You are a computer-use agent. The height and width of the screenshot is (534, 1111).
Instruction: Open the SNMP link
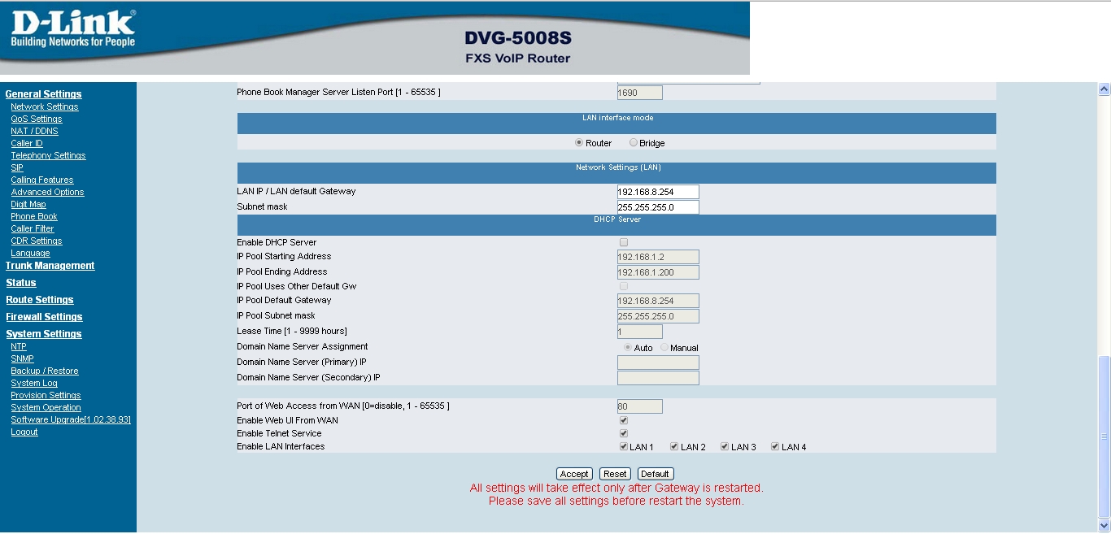[x=23, y=358]
